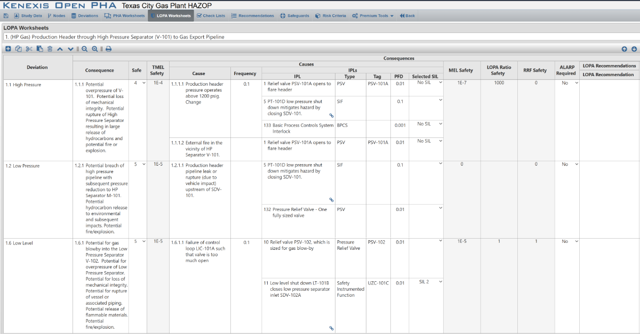This screenshot has width=640, height=334.
Task: Click the node name field for Production Header
Action: (320, 37)
